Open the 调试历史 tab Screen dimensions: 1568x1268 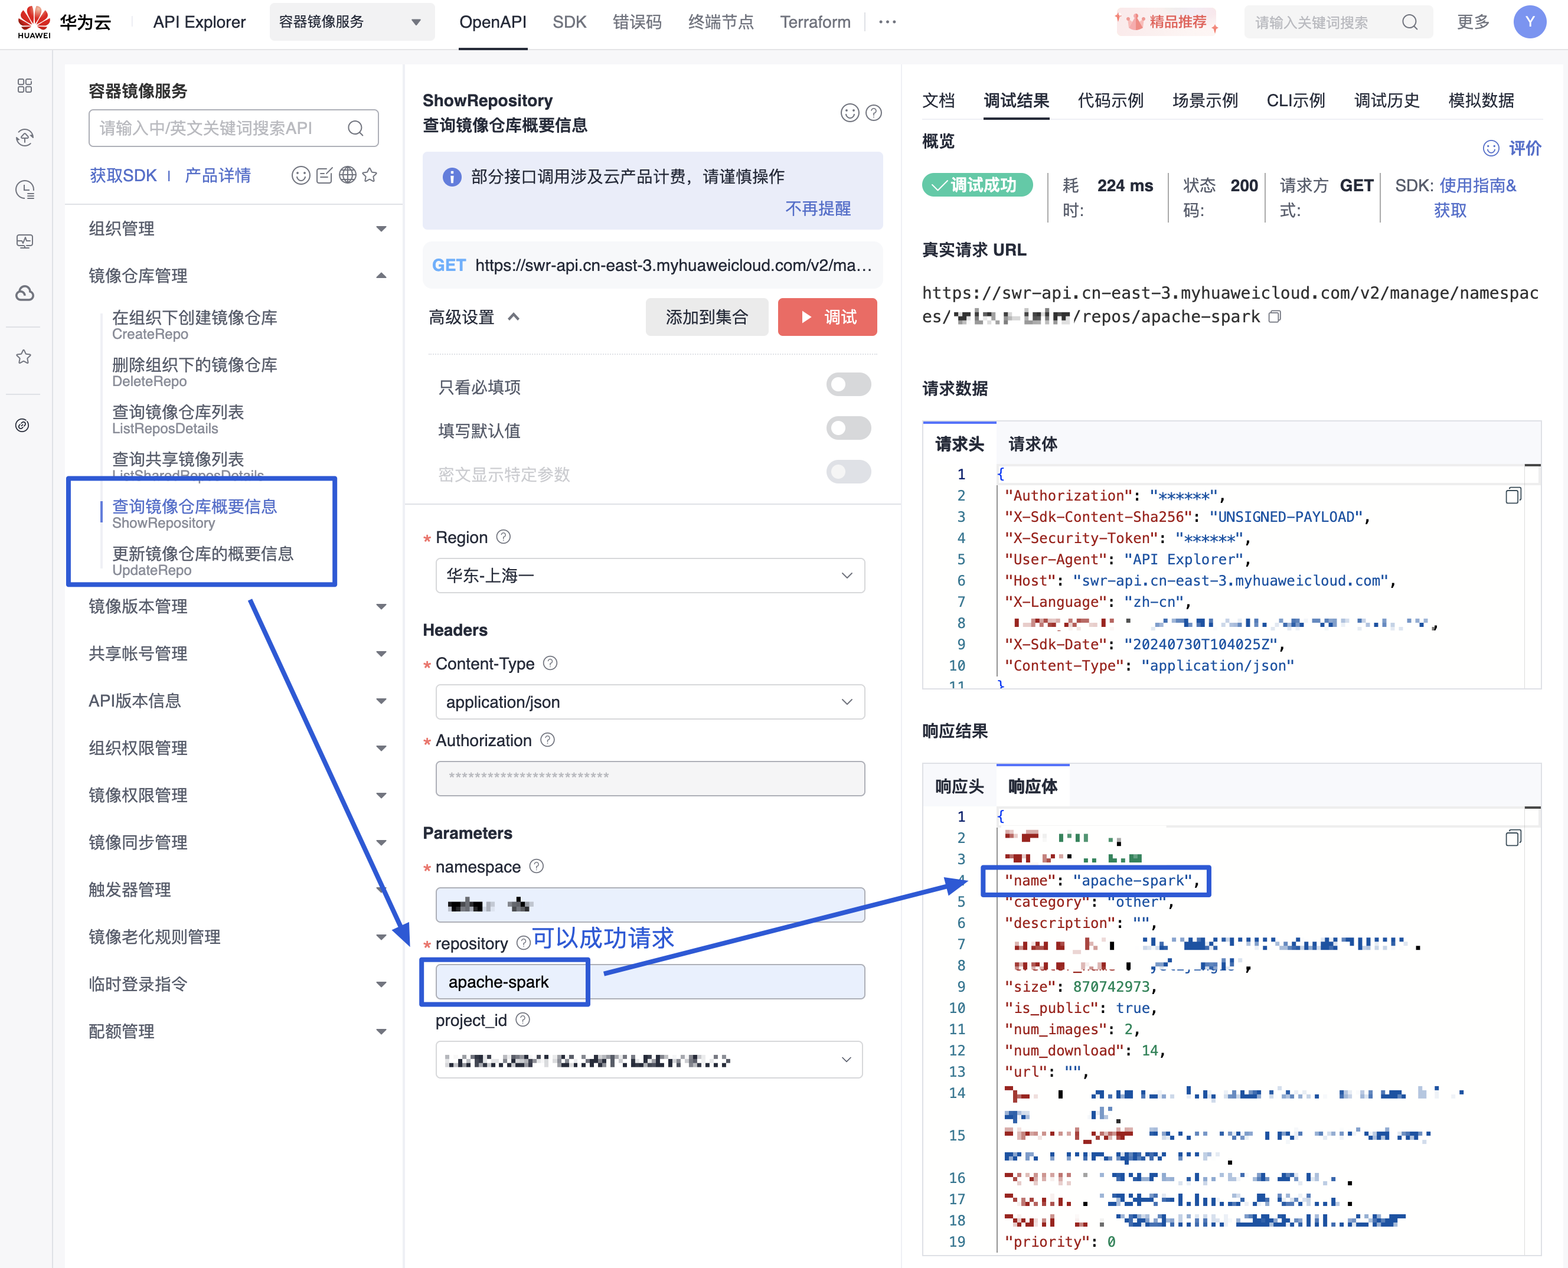tap(1386, 100)
